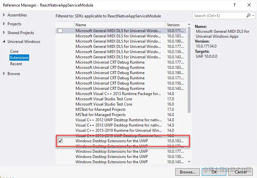Select Microsoft Visual Studio Test Core 16.0 row

pos(121,104)
